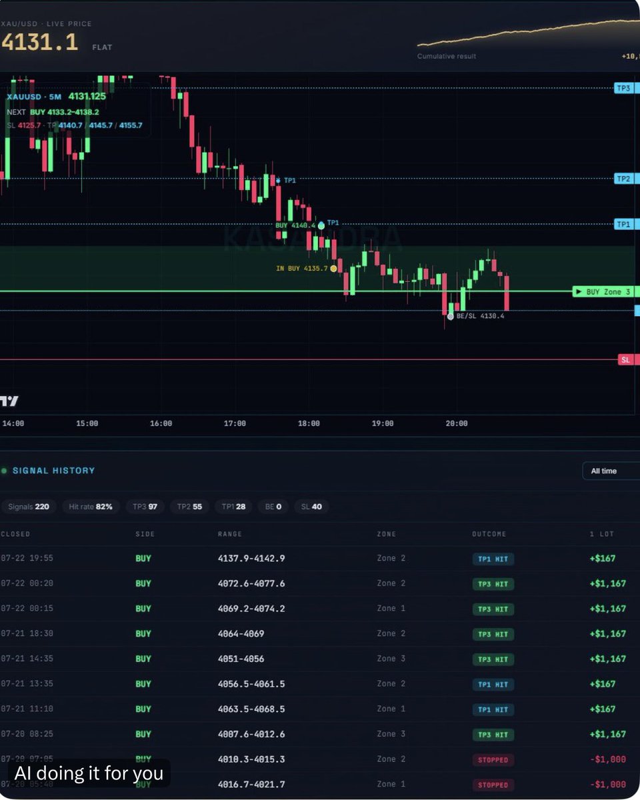Click the TP1 HIT badge for range 4137.9-4142.9
Viewport: 640px width, 800px height.
[493, 559]
